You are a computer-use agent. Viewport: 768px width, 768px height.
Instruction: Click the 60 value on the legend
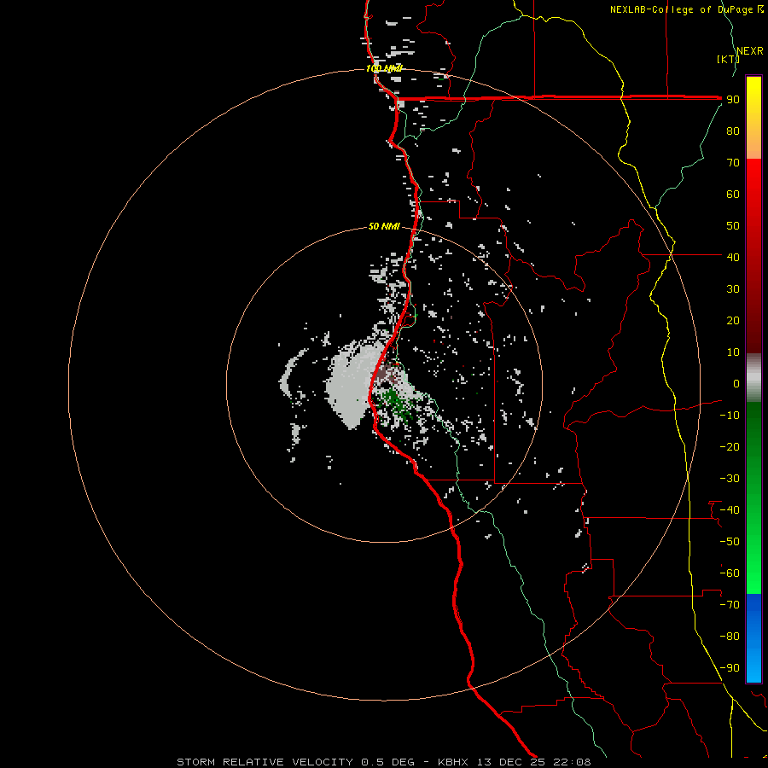pyautogui.click(x=733, y=194)
